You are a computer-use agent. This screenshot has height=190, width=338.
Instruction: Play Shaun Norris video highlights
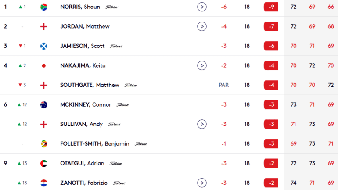(202, 7)
